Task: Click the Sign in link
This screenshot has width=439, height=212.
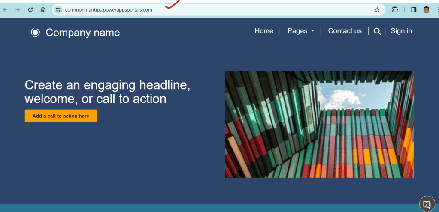Action: (401, 31)
